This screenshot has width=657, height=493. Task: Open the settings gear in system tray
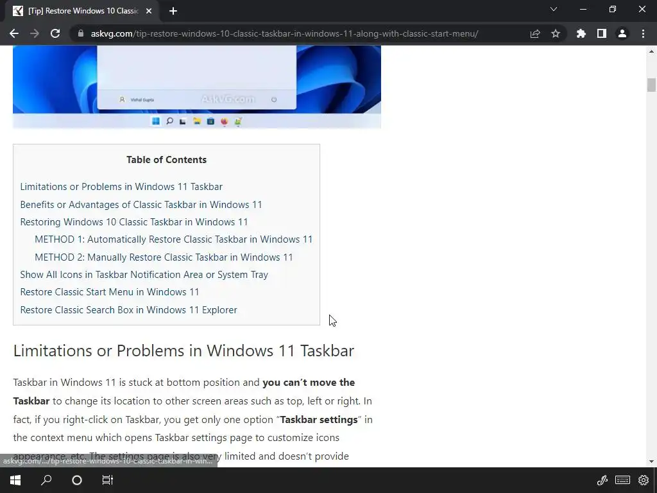pyautogui.click(x=643, y=480)
